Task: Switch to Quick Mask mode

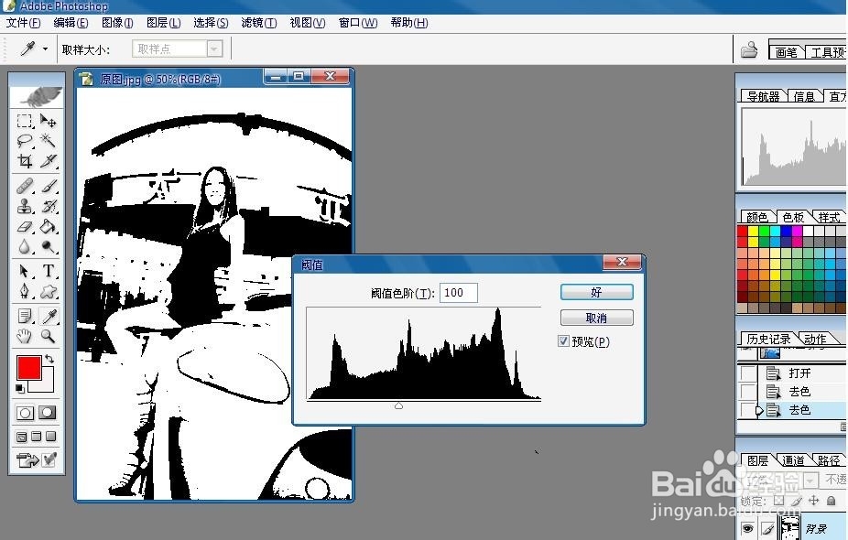Action: [x=47, y=414]
